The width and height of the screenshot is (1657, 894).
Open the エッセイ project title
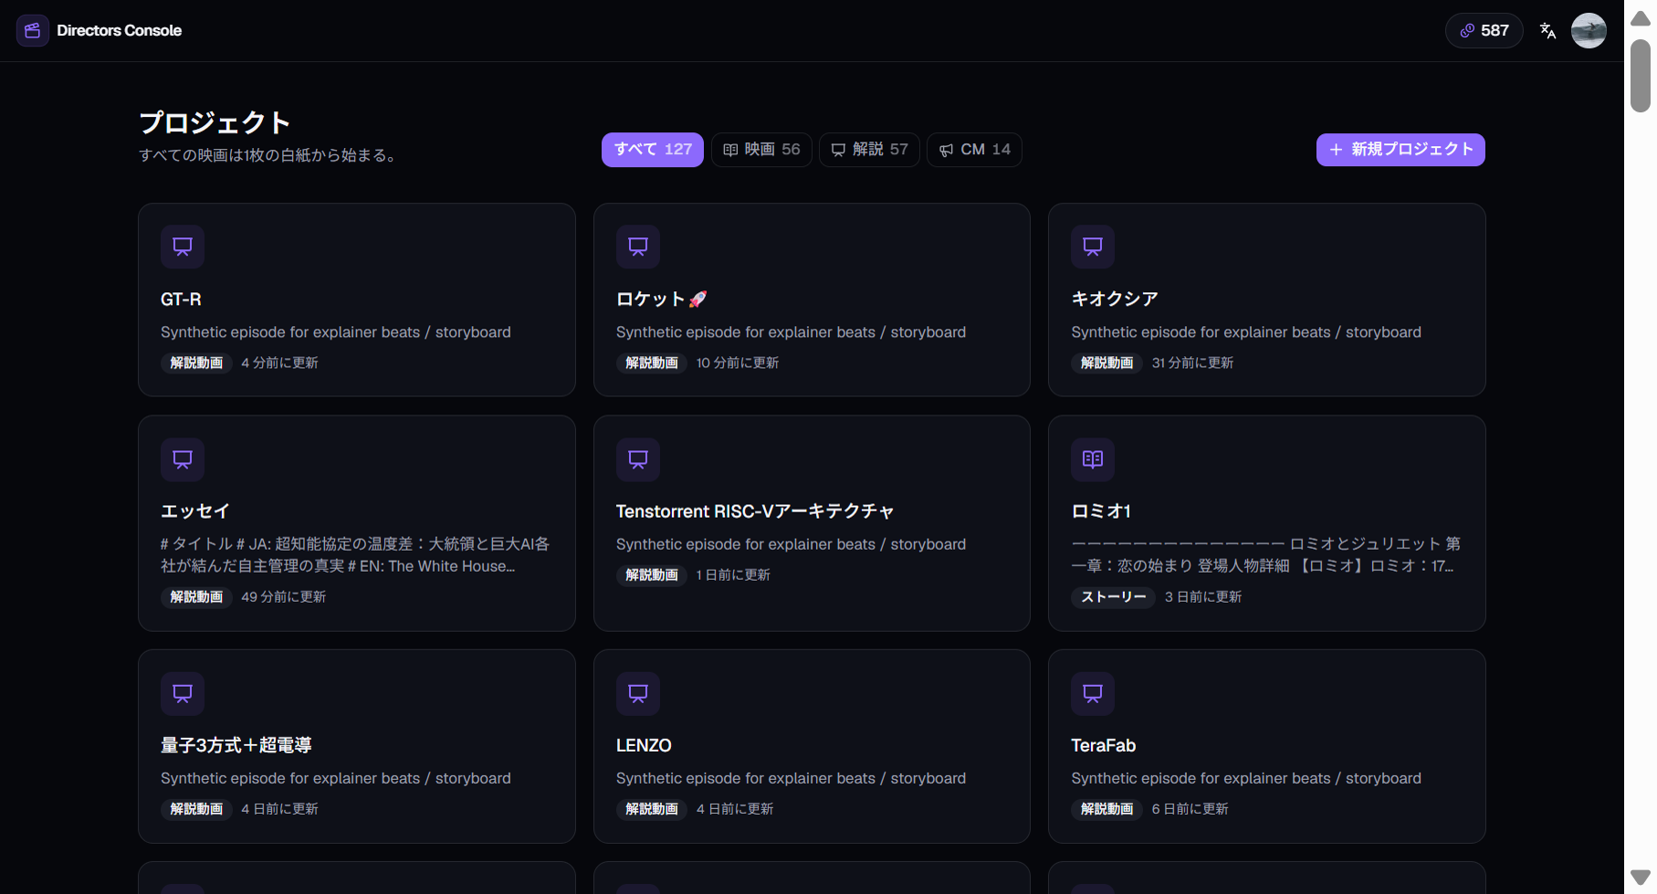[195, 511]
